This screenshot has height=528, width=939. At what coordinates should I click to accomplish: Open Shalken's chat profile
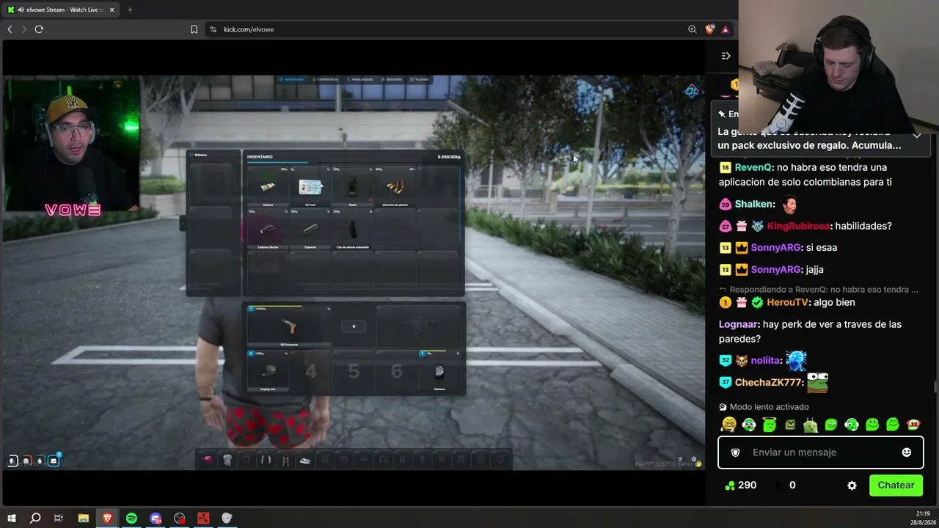(753, 204)
